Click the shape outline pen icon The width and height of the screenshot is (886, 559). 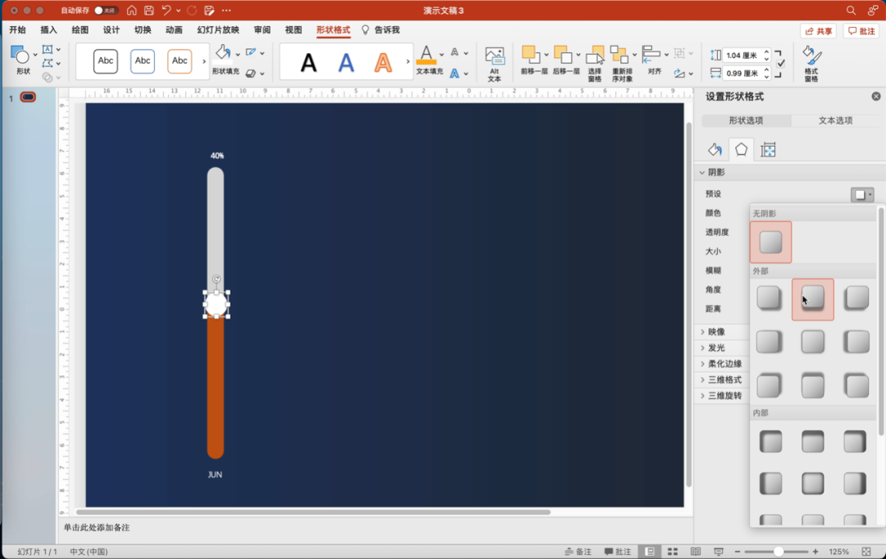pos(251,52)
